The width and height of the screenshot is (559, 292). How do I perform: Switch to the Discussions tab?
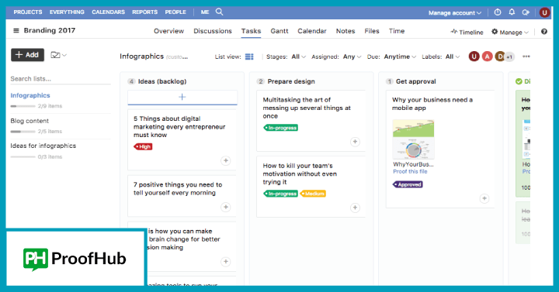213,31
